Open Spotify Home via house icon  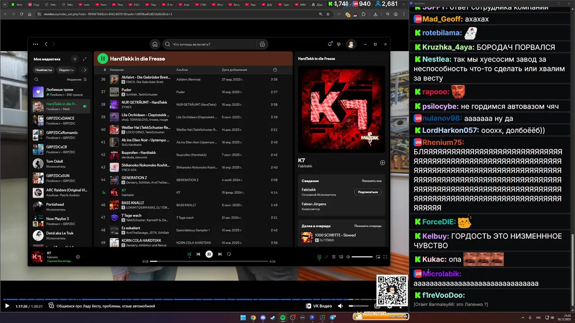155,44
